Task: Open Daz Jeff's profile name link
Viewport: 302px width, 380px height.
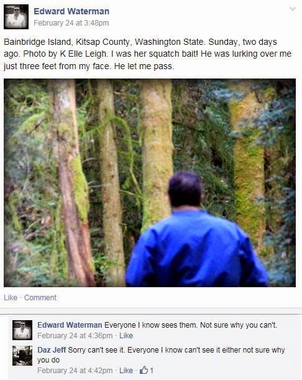Action: pyautogui.click(x=52, y=349)
